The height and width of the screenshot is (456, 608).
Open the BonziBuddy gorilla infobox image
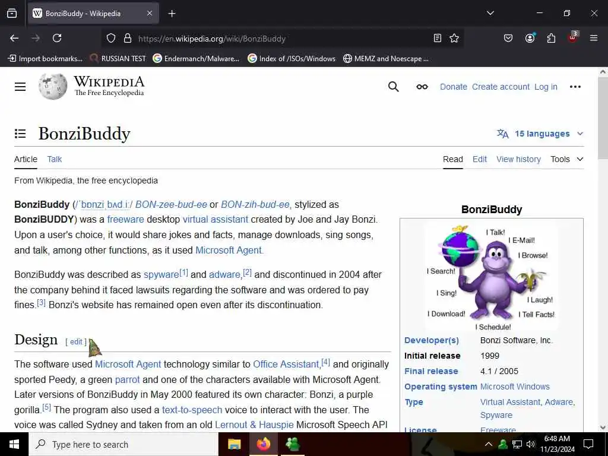[491, 277]
